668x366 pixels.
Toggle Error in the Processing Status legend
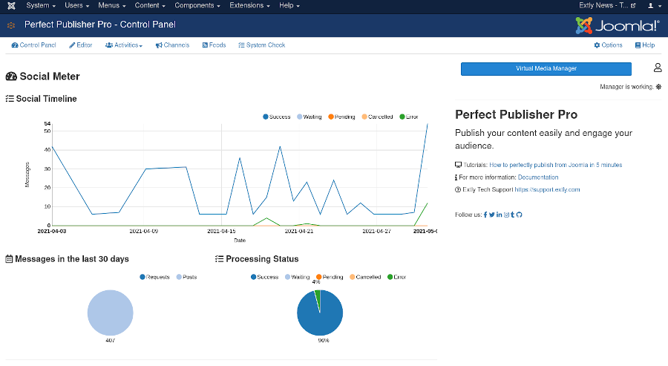(x=396, y=277)
